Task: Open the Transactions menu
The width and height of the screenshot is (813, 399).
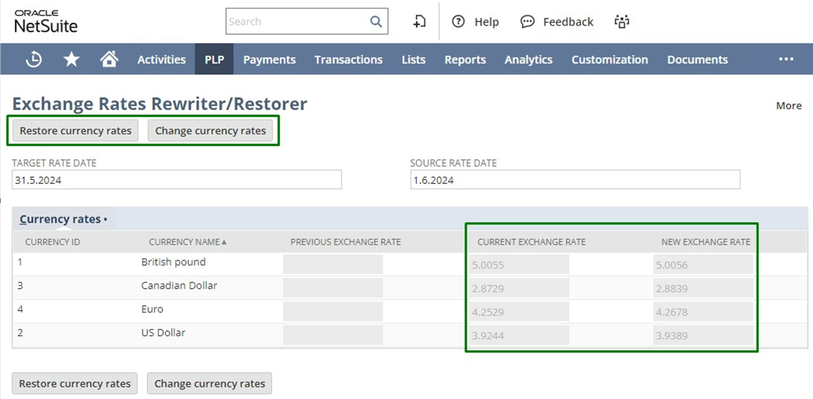Action: 348,59
